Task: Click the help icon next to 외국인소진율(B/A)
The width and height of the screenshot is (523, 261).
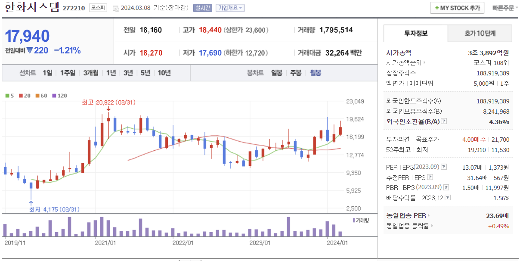Action: (444, 121)
